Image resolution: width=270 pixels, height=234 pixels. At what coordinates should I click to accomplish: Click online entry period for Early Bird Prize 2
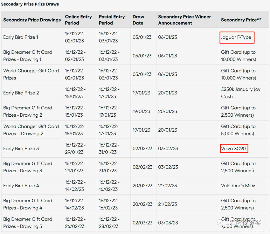click(75, 93)
